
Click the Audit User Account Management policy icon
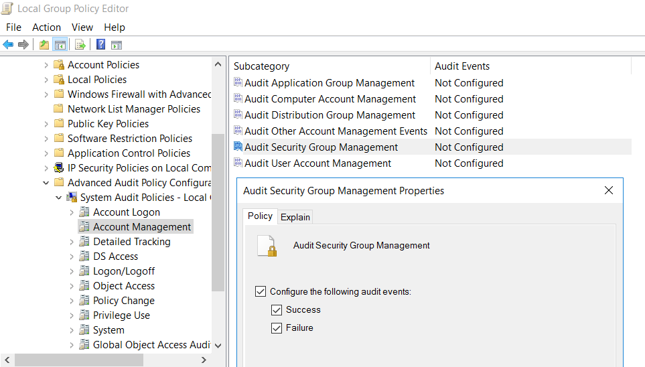(x=238, y=163)
